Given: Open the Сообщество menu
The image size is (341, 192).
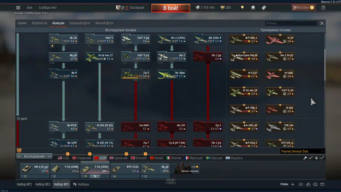Looking at the screenshot, I should 48,7.
